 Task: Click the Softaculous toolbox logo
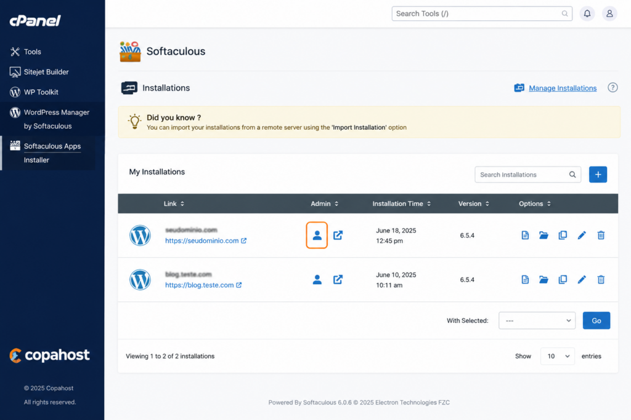coord(130,52)
